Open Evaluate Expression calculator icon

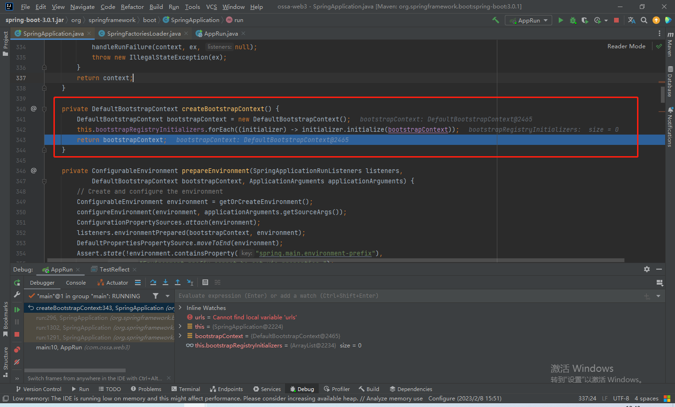pos(205,282)
